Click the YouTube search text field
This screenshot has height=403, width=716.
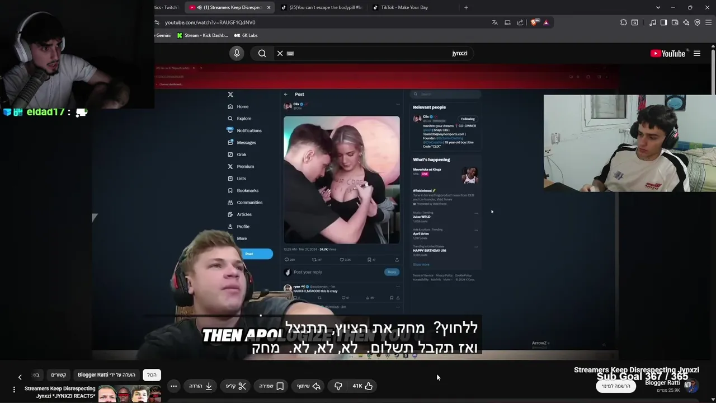click(375, 53)
